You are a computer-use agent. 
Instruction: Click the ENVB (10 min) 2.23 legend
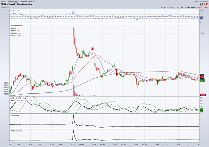(18, 25)
